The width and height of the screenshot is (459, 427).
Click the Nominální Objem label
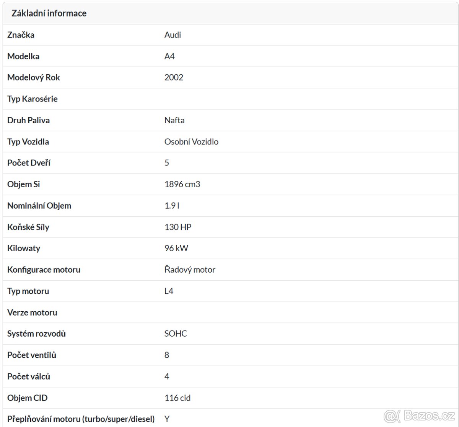point(39,206)
